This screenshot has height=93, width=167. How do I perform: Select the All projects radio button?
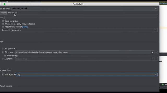tap(3, 49)
